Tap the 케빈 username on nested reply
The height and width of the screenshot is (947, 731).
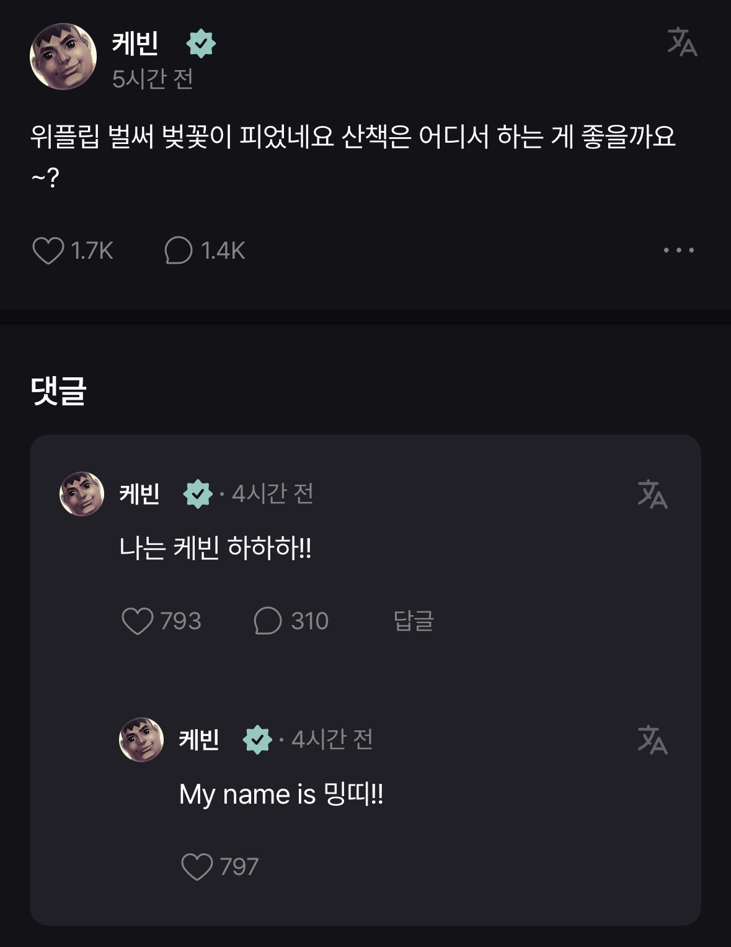point(199,740)
